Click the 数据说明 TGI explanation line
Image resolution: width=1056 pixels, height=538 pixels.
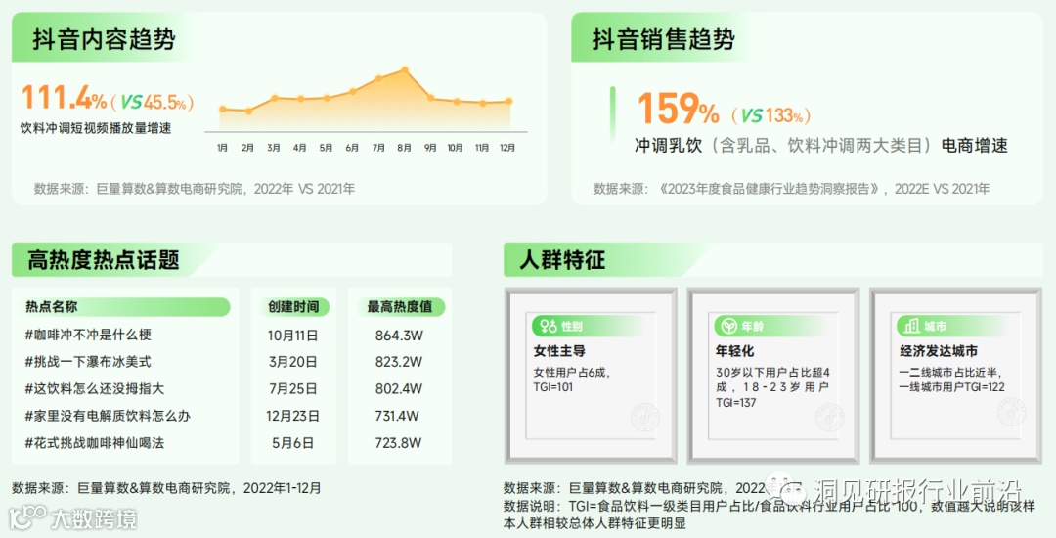pos(769,515)
